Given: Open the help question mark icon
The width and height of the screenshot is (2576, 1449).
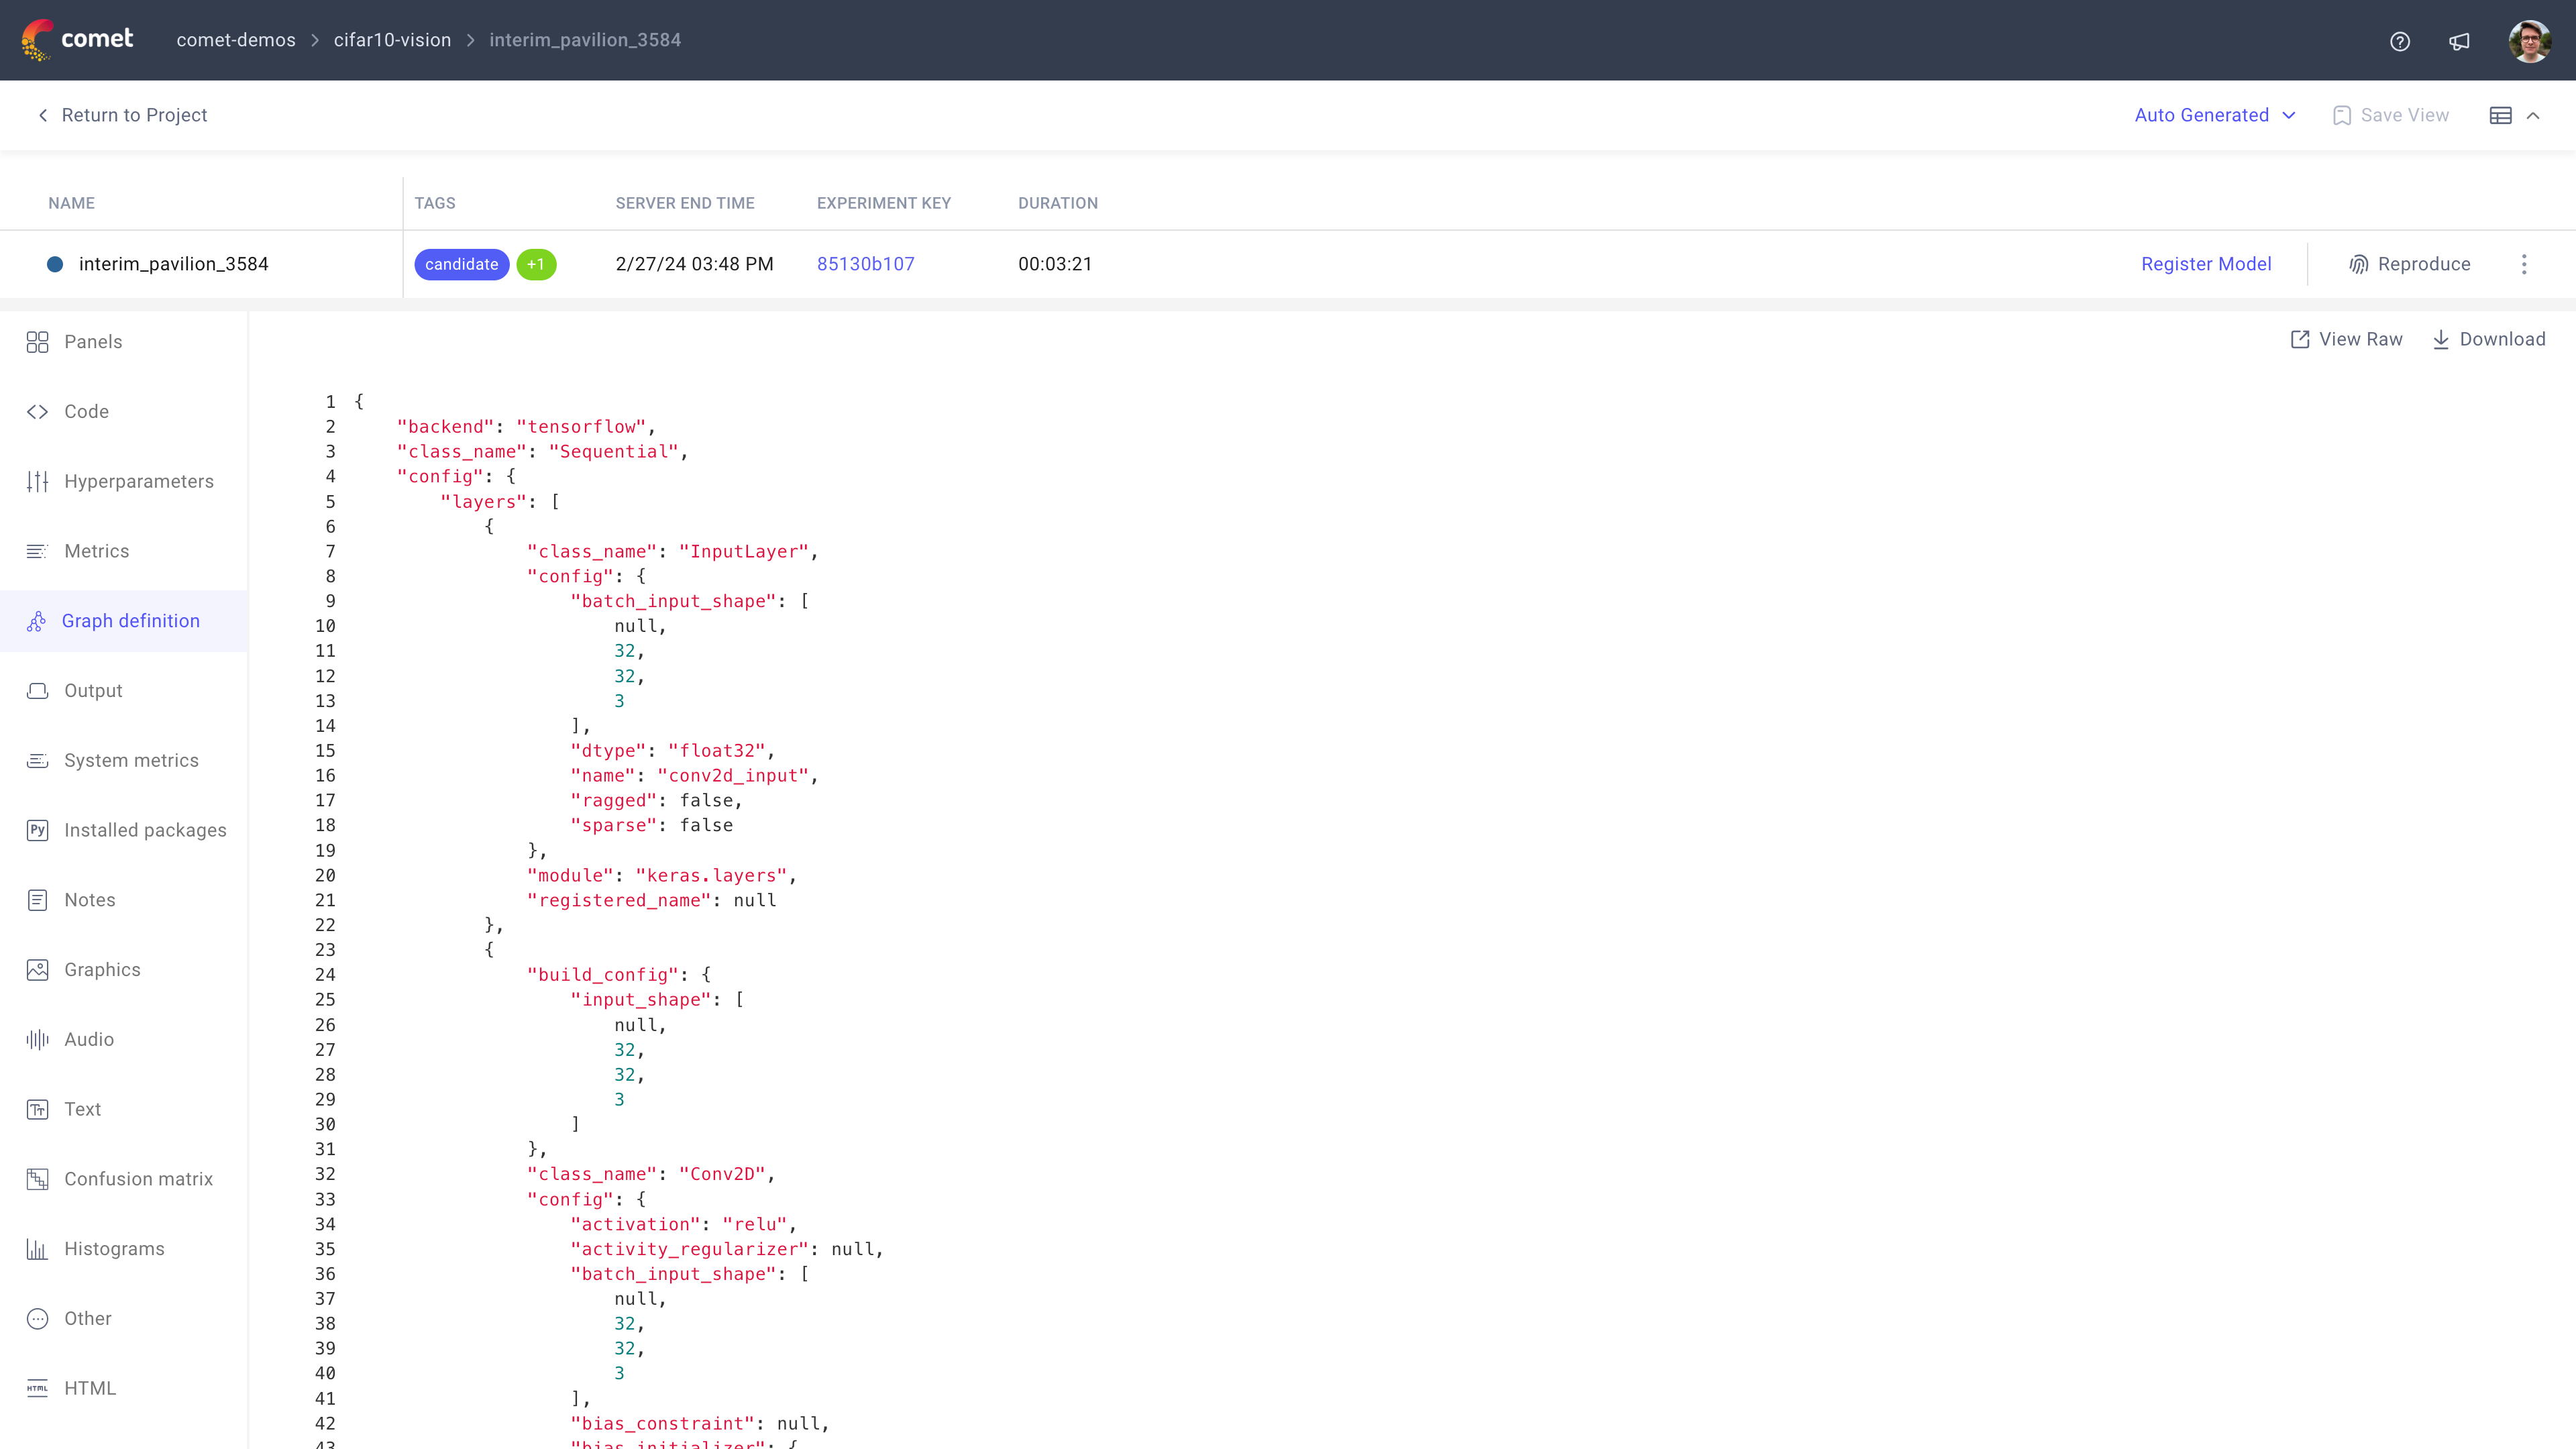Looking at the screenshot, I should pyautogui.click(x=2400, y=41).
